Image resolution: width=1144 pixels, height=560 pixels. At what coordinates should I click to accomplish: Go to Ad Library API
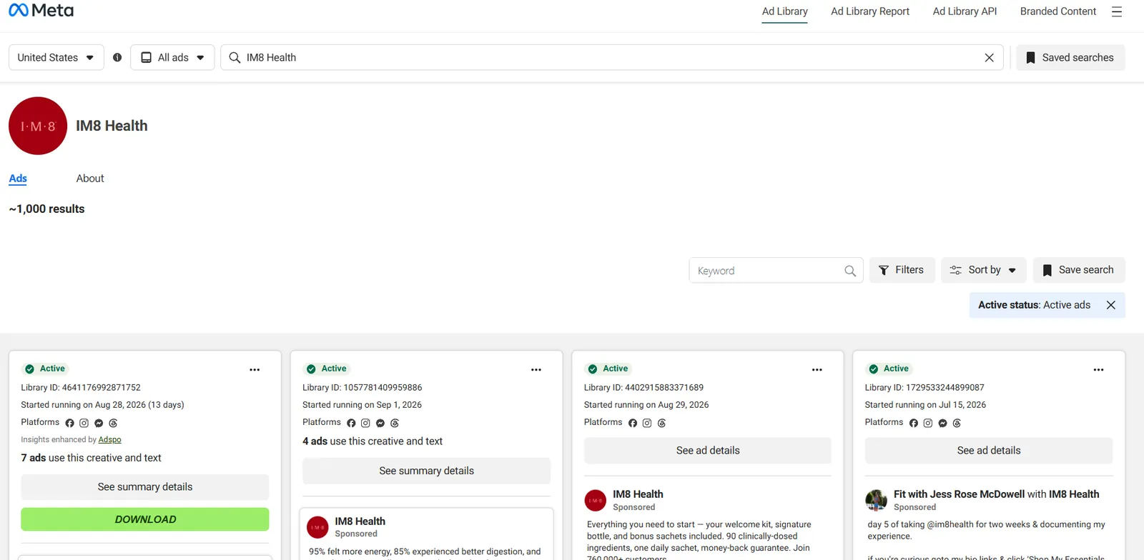(965, 11)
